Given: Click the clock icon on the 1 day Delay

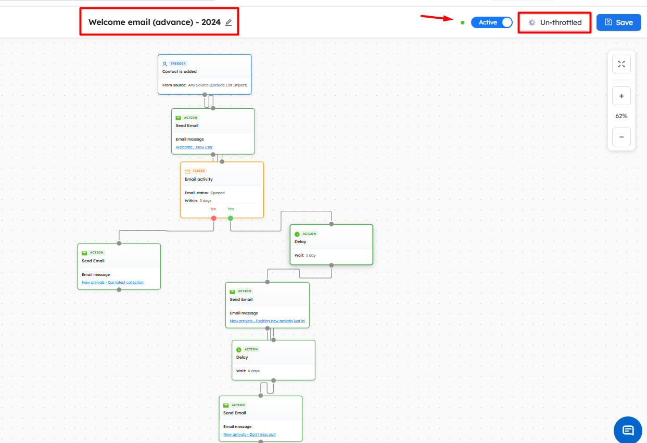Looking at the screenshot, I should point(297,234).
